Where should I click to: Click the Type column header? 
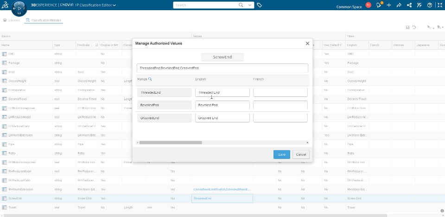[x=64, y=45]
